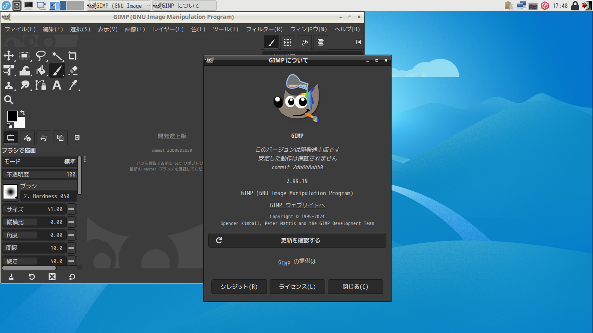The image size is (593, 333).
Task: Decrease the 硬さ value with minus button
Action: (x=72, y=261)
